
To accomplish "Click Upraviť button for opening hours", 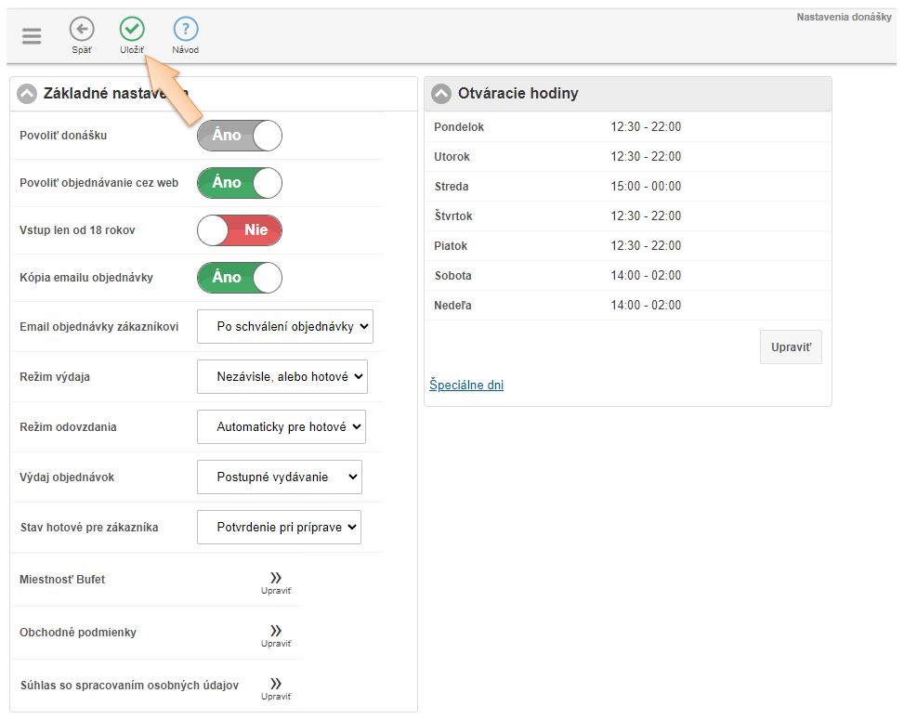I will [791, 347].
